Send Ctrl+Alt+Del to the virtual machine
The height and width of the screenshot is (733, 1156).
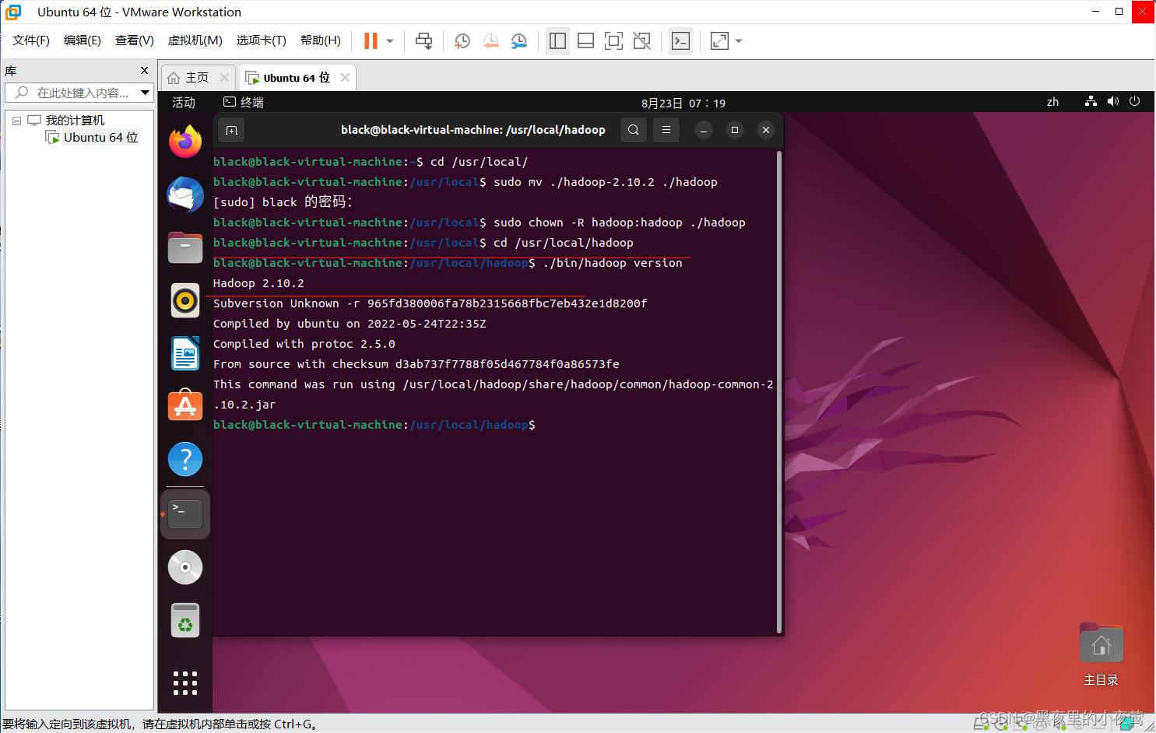tap(423, 40)
